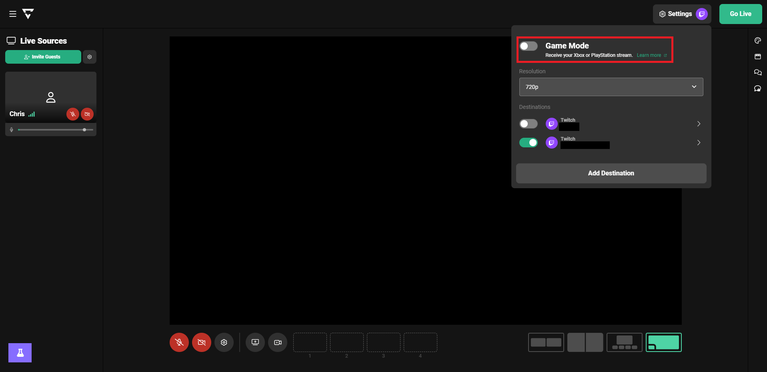Choose the side-by-side split layout
This screenshot has height=372, width=767.
tap(585, 342)
